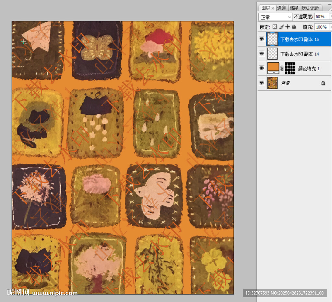This screenshot has width=332, height=302.
Task: Click the link icon on 颜色填充 1 layer
Action: point(282,68)
